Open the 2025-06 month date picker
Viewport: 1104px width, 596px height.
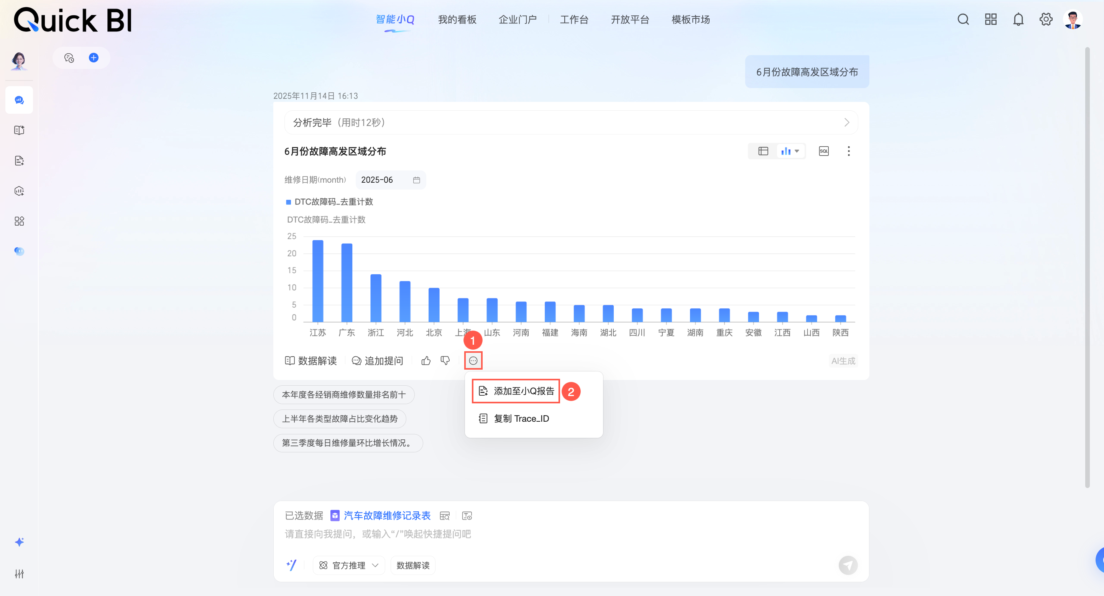(390, 180)
